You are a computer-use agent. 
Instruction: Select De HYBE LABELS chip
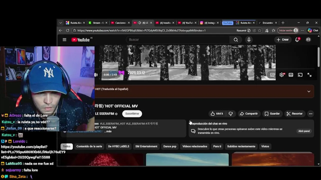pos(119,146)
